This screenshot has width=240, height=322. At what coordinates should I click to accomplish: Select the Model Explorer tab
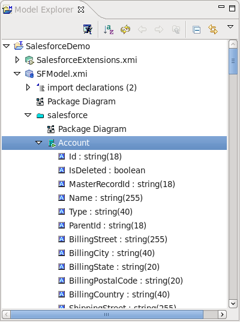pyautogui.click(x=44, y=10)
